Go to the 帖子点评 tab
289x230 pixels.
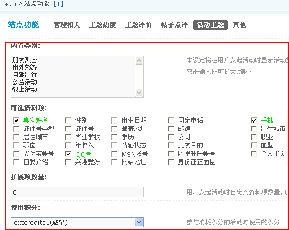click(174, 25)
